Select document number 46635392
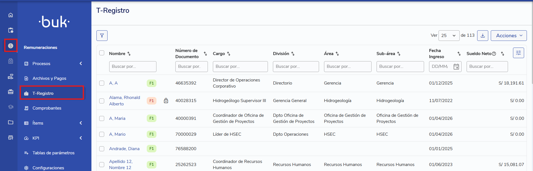Screen dimensions: 533x171 tap(186, 83)
